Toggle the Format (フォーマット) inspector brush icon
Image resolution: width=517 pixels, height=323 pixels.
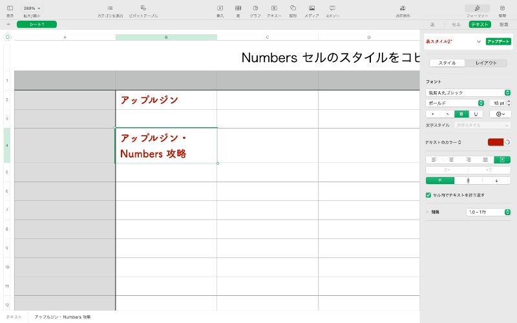[x=477, y=8]
